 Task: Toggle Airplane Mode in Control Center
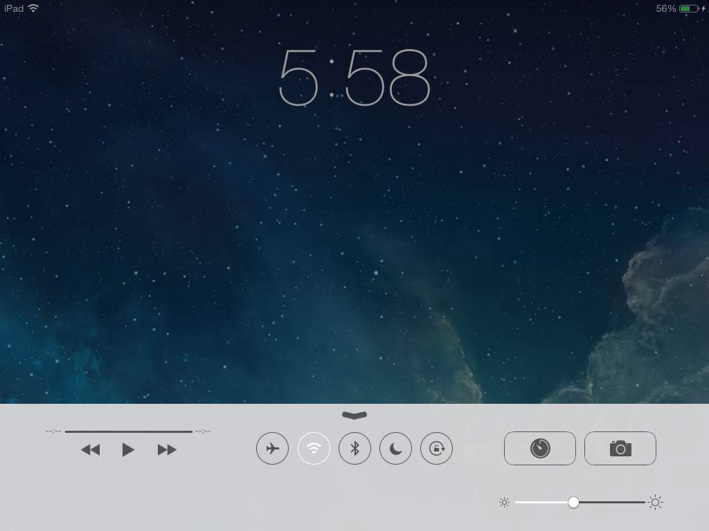point(272,448)
